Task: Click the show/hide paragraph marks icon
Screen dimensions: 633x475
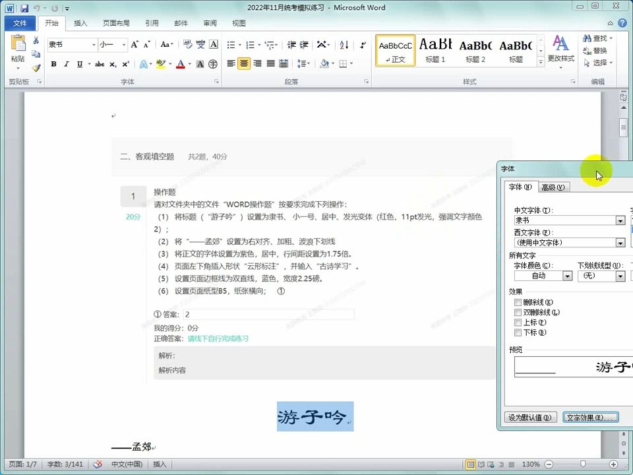Action: (363, 46)
